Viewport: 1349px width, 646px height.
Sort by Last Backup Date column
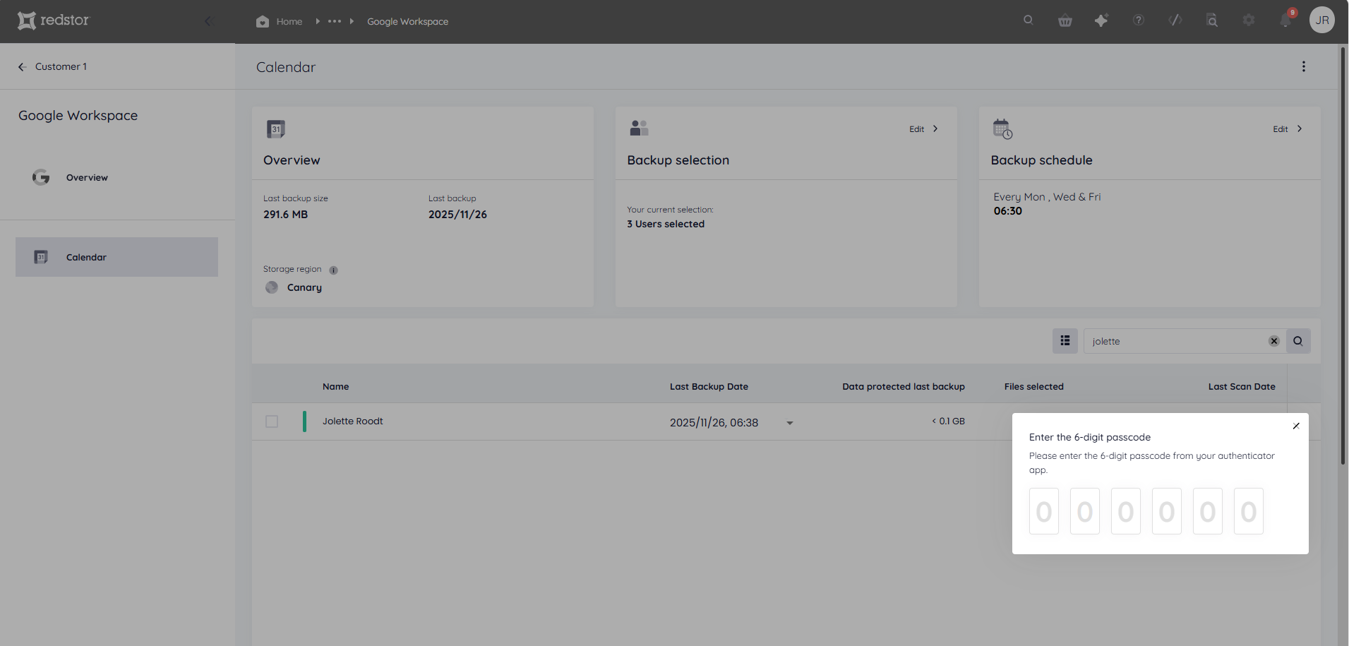point(709,386)
